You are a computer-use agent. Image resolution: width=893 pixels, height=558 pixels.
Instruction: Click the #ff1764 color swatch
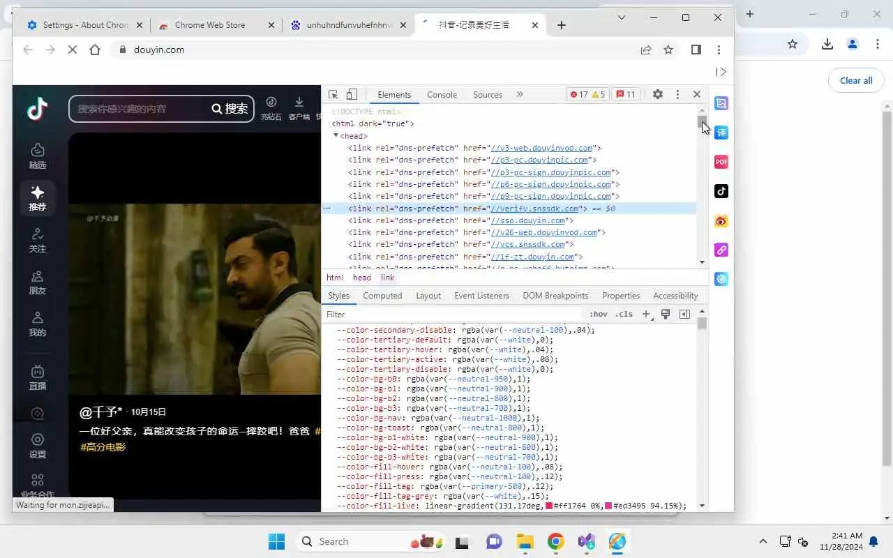(x=549, y=506)
